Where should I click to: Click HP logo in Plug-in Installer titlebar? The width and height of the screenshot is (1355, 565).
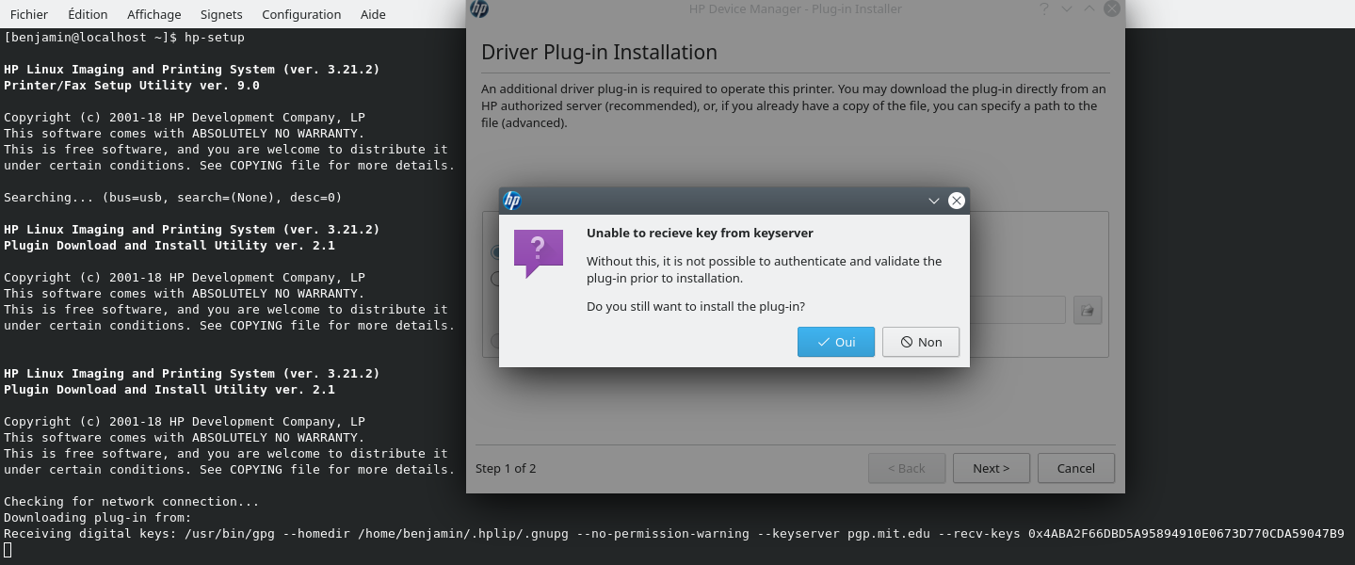coord(479,9)
